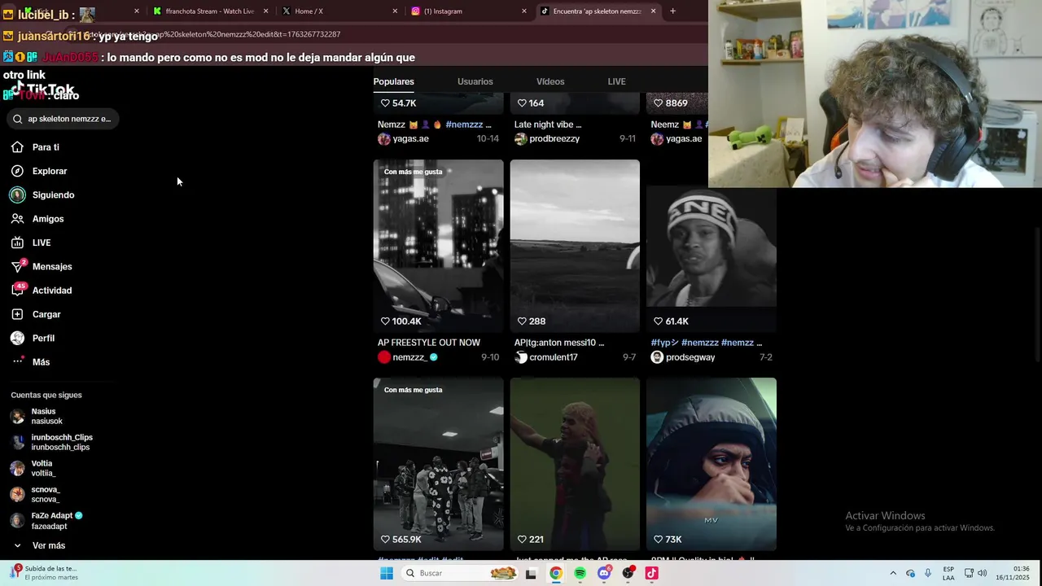Open prodsegway creator profile

point(683,357)
